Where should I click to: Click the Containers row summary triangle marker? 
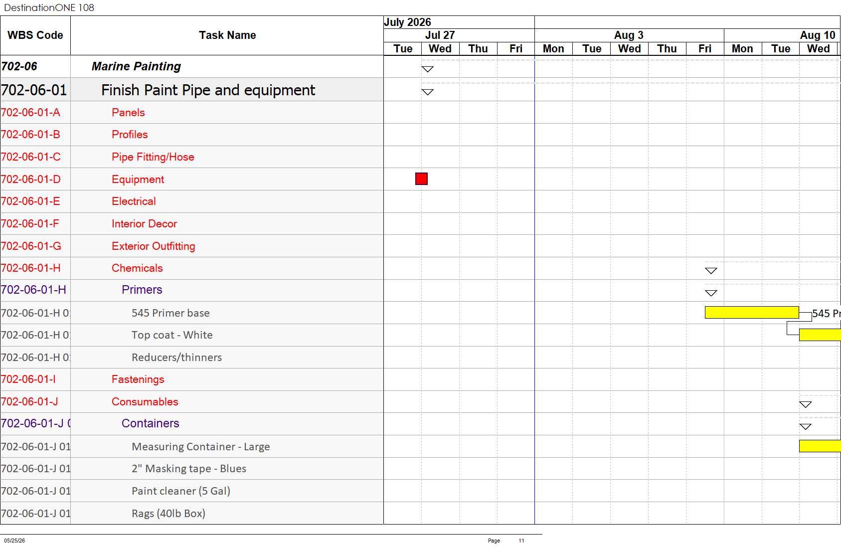[805, 426]
